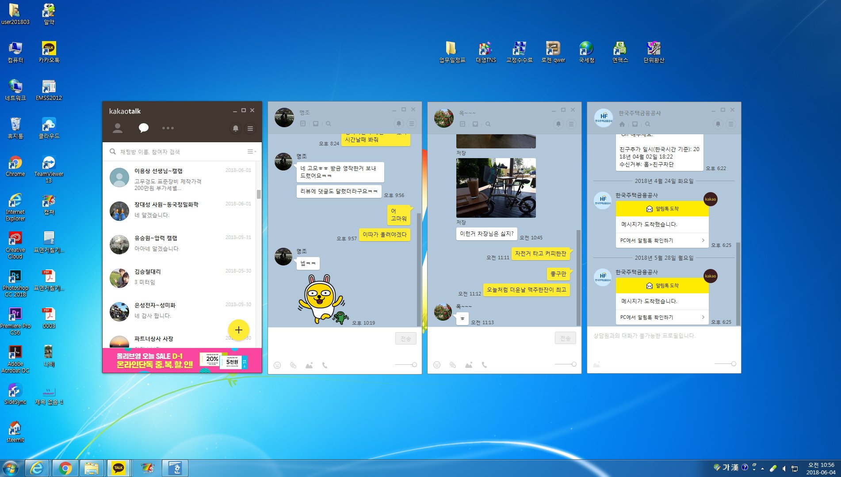
Task: Open Chrome from the taskbar
Action: tap(65, 468)
